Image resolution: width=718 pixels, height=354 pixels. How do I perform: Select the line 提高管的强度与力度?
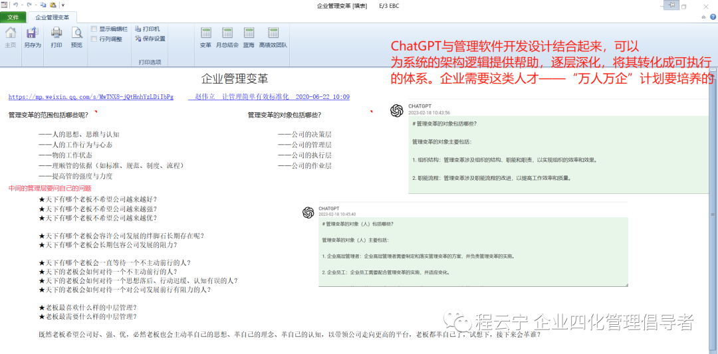(76, 176)
